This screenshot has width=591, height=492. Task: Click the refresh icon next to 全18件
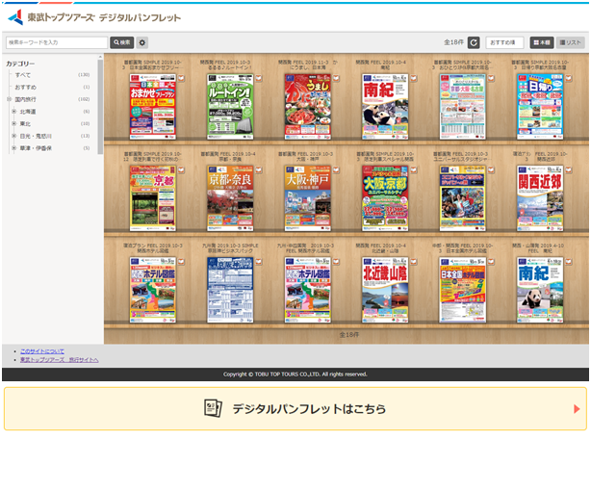[474, 42]
